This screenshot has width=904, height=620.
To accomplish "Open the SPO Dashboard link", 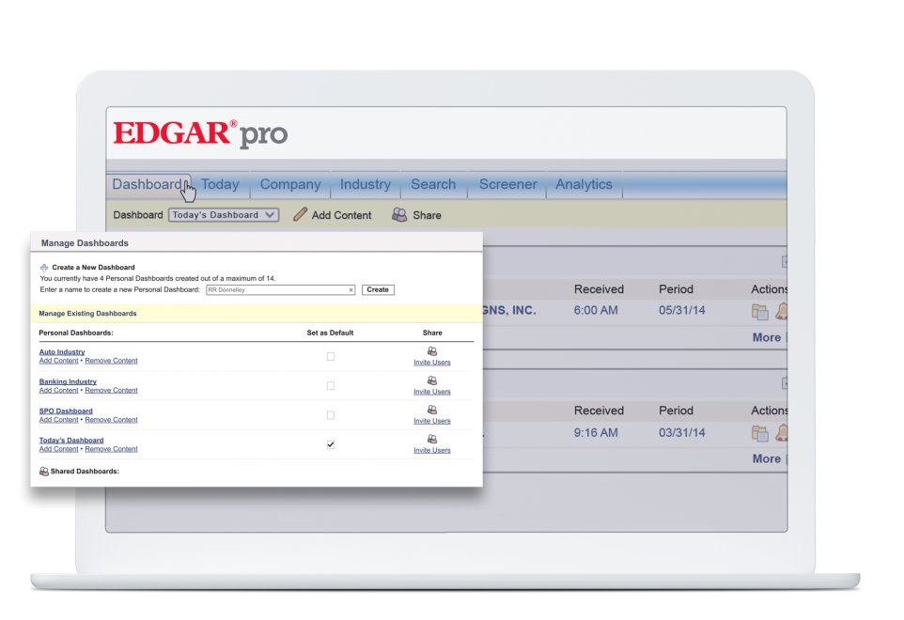I will pos(66,411).
